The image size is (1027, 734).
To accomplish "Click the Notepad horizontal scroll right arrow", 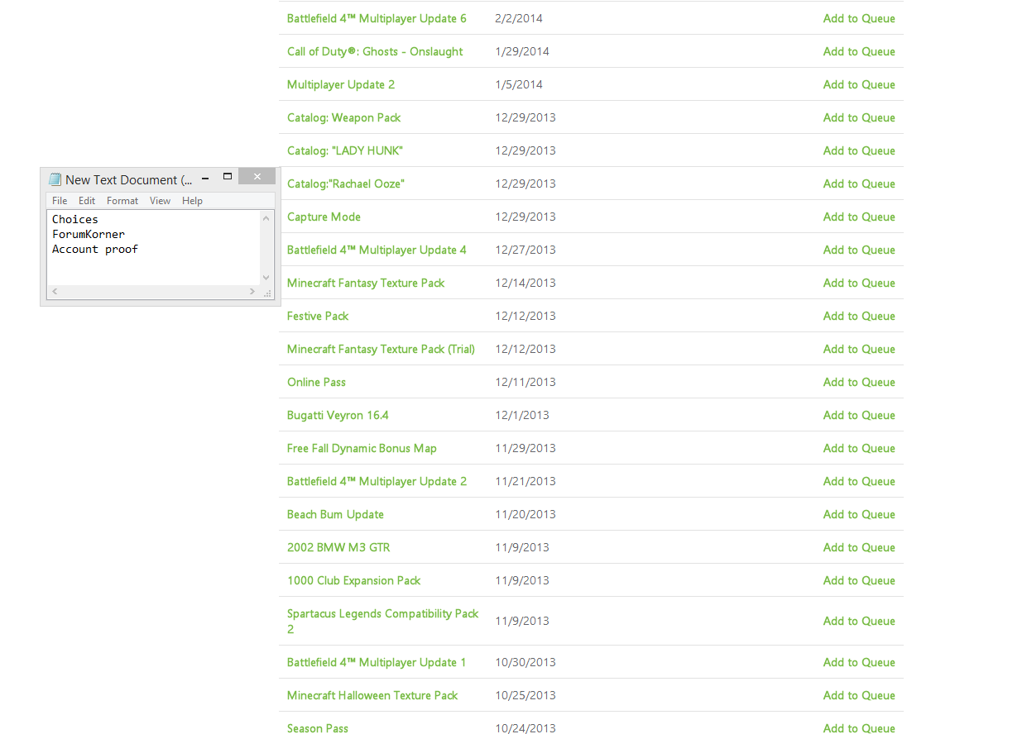I will coord(252,292).
